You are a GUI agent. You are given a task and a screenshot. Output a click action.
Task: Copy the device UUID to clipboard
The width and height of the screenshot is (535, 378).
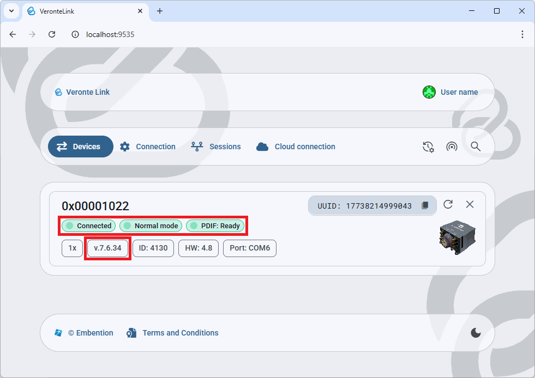[x=425, y=205]
